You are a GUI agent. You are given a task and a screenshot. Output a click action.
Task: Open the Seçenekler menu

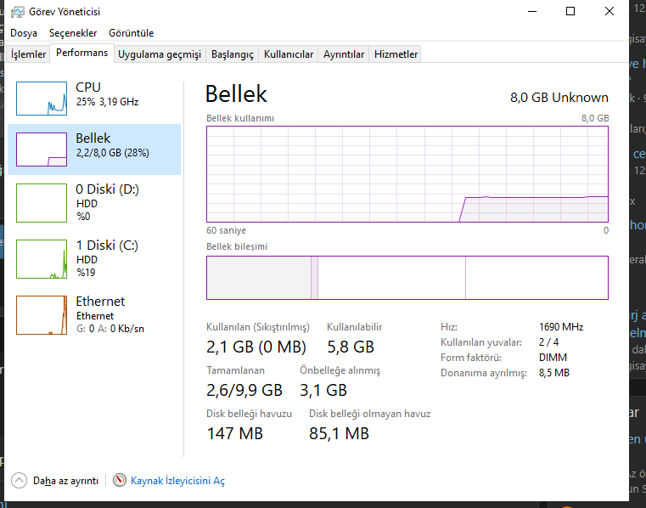[73, 33]
